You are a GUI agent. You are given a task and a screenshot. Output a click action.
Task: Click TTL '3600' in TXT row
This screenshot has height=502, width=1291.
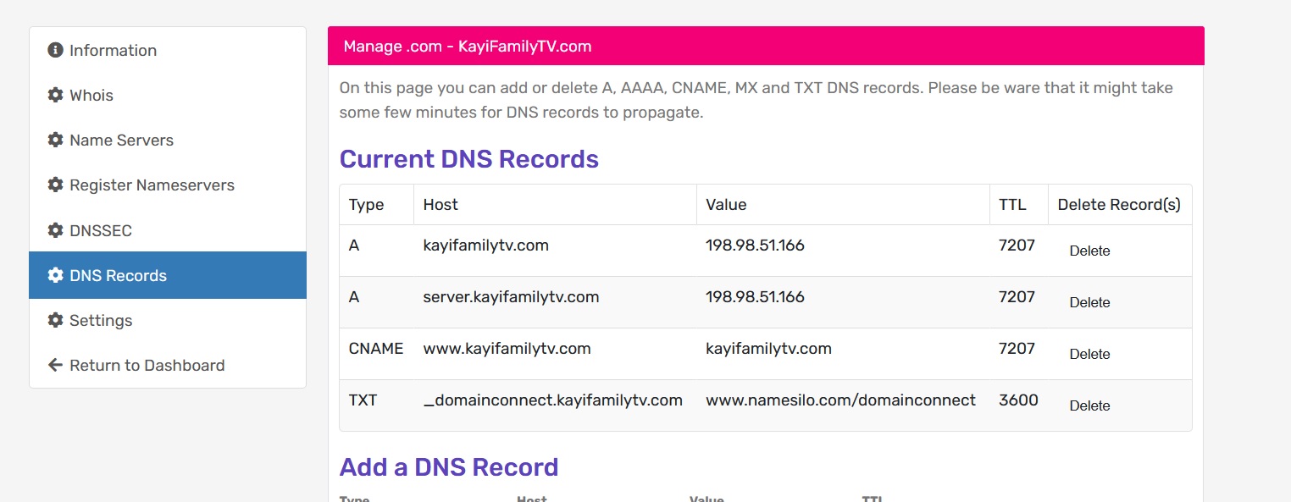tap(1018, 400)
